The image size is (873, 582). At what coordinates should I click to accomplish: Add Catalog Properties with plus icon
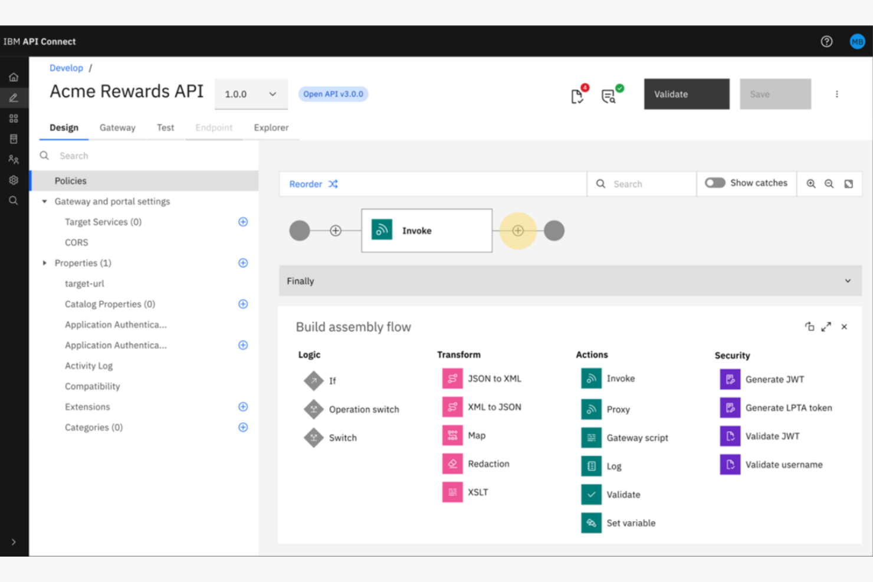point(243,304)
